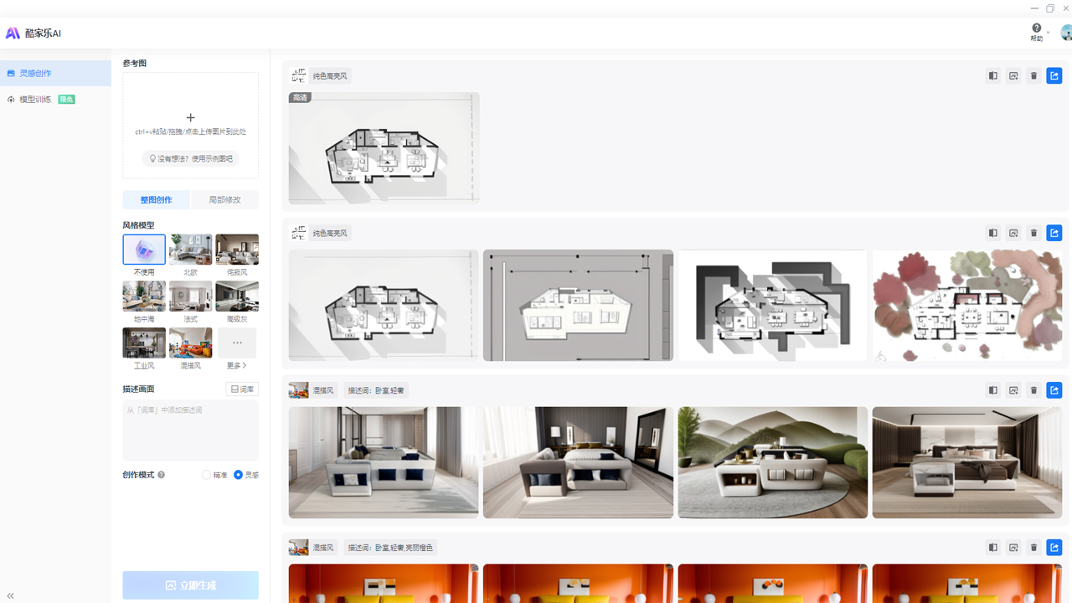Select the 北欧 style model
Screen dimensions: 1072x603
190,250
